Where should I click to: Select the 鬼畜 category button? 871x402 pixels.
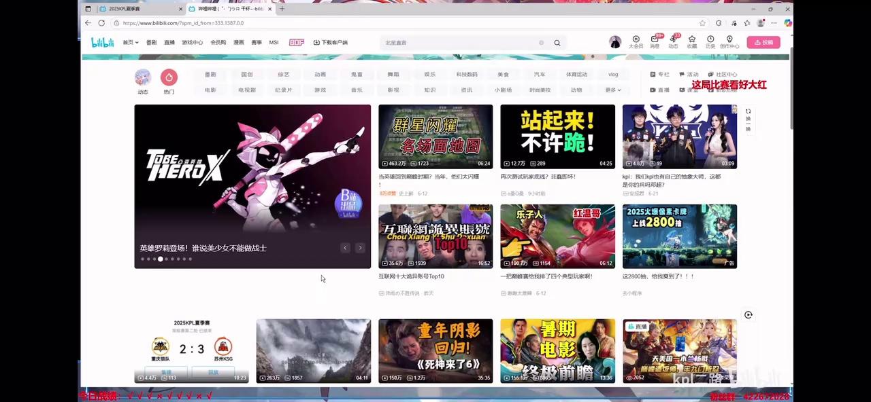click(357, 74)
